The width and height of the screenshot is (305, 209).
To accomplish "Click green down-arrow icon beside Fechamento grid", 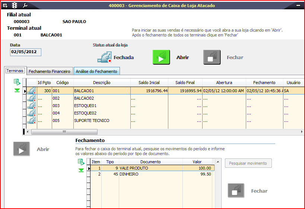I will 81,170.
